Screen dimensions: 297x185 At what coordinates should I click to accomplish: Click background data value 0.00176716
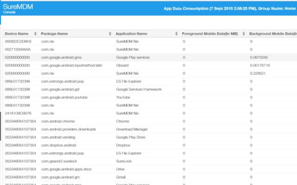click(x=260, y=65)
